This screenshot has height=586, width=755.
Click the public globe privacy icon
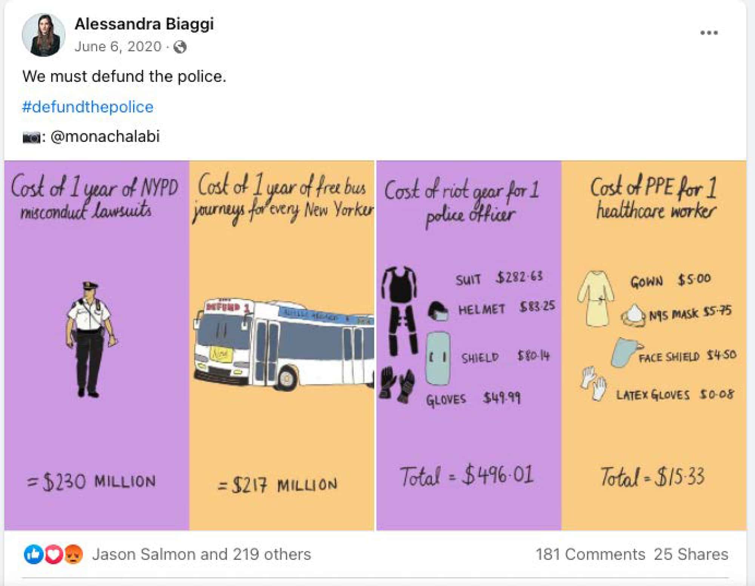point(180,47)
